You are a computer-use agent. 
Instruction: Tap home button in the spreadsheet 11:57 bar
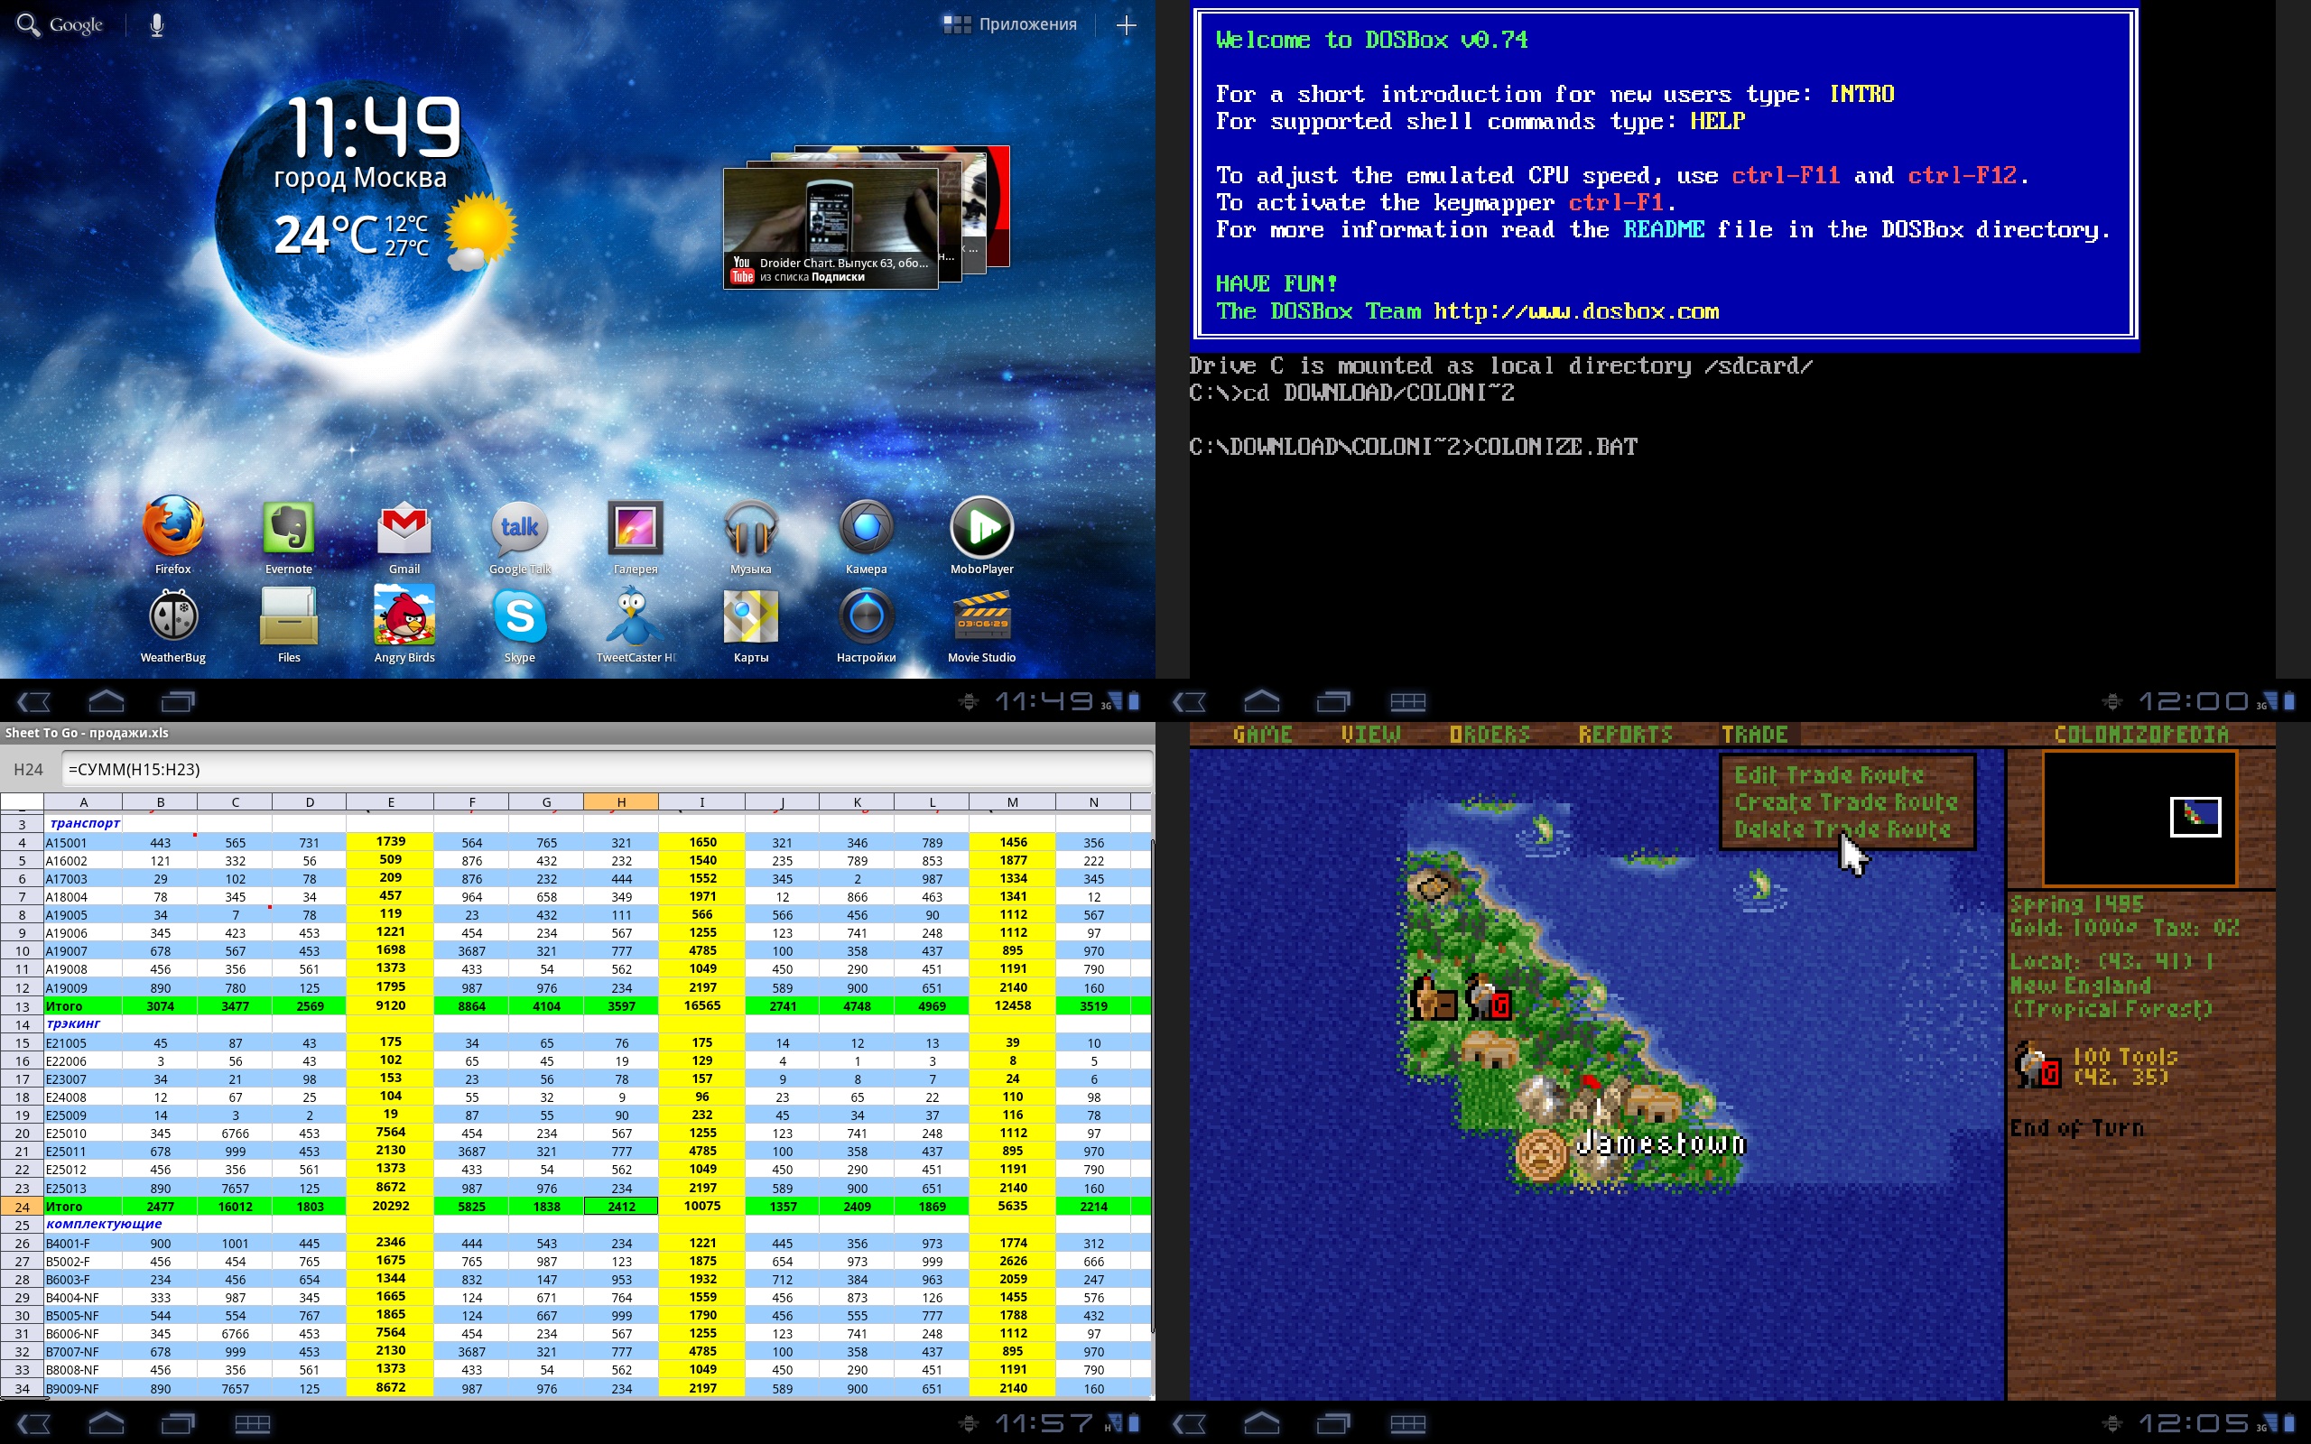(x=106, y=1424)
